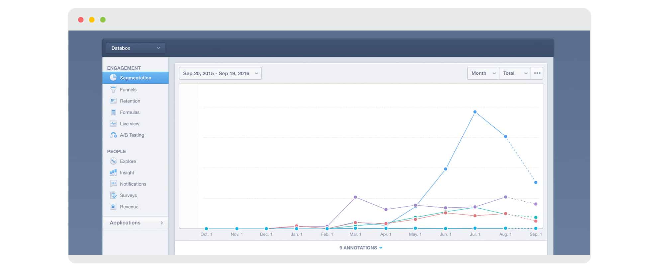Screen dimensions: 659x272
Task: Click the Funnels funnel icon
Action: pos(113,90)
